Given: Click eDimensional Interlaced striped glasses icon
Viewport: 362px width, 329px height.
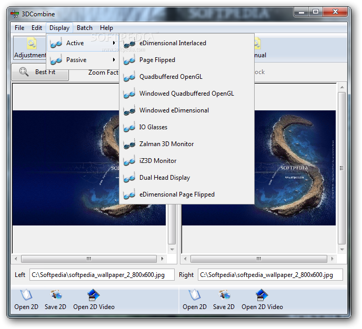Looking at the screenshot, I should [x=129, y=43].
